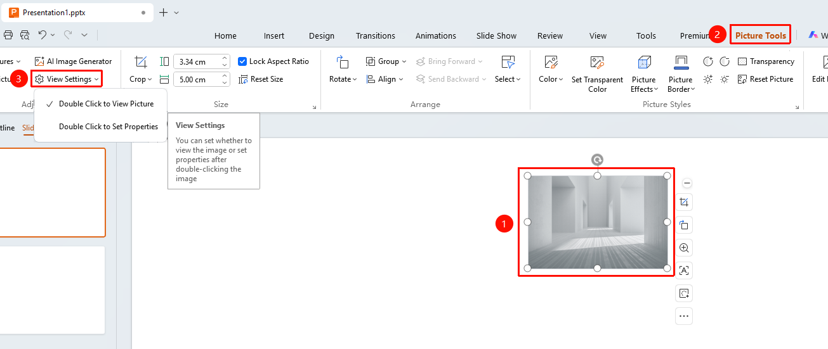Open the Picture Styles dialog launcher
The width and height of the screenshot is (828, 349).
(797, 107)
